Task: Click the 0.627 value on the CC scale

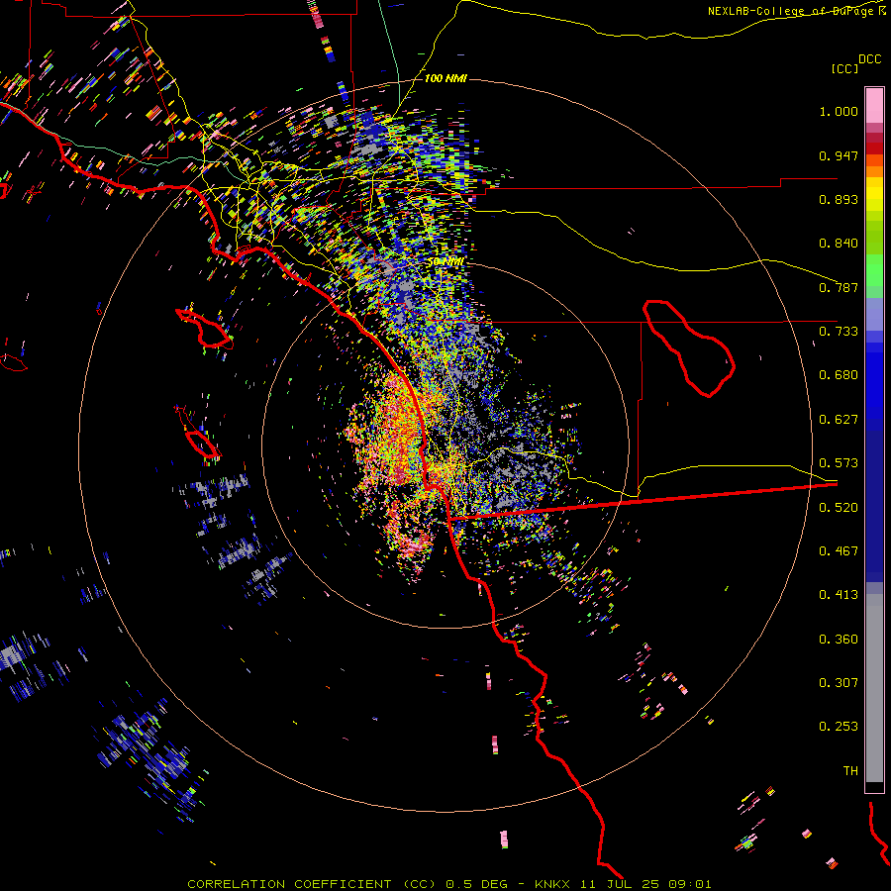Action: coord(839,420)
